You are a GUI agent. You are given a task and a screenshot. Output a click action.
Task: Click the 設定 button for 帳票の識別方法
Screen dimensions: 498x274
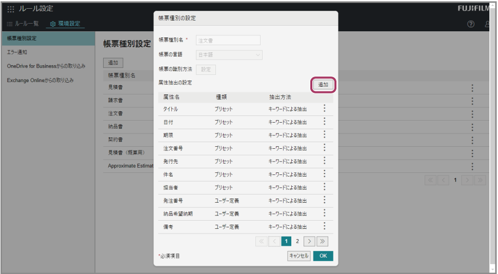click(x=206, y=70)
